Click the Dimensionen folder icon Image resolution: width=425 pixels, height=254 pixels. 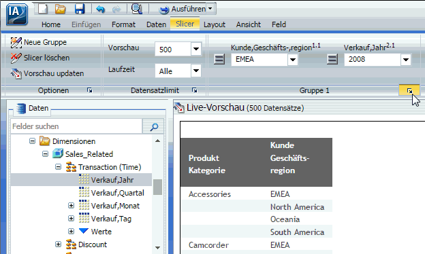pyautogui.click(x=45, y=141)
